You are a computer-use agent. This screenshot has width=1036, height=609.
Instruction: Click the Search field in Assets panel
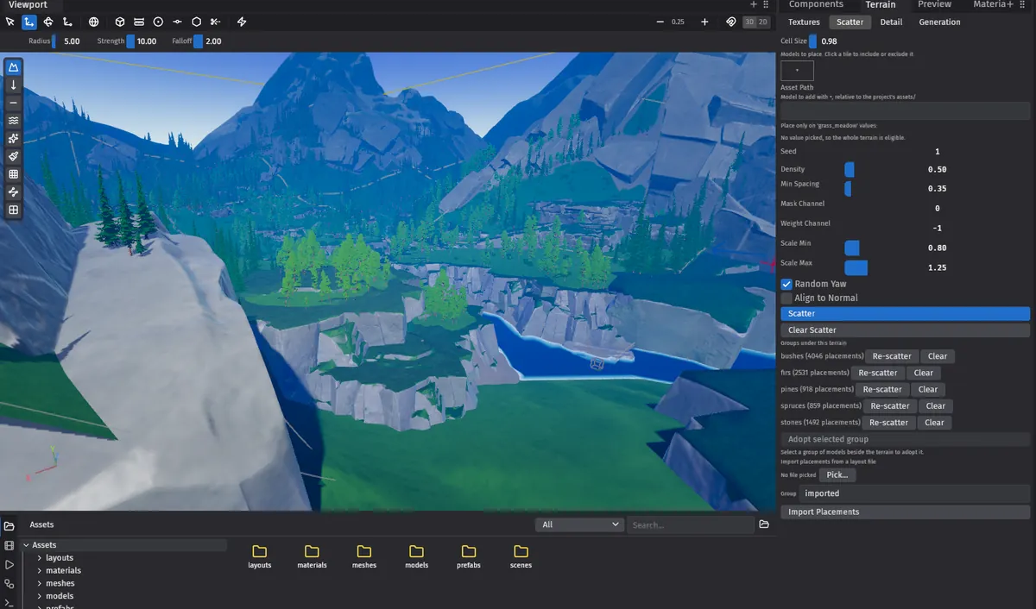(x=691, y=524)
